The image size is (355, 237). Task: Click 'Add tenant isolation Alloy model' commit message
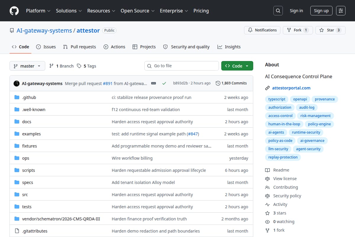(x=143, y=182)
